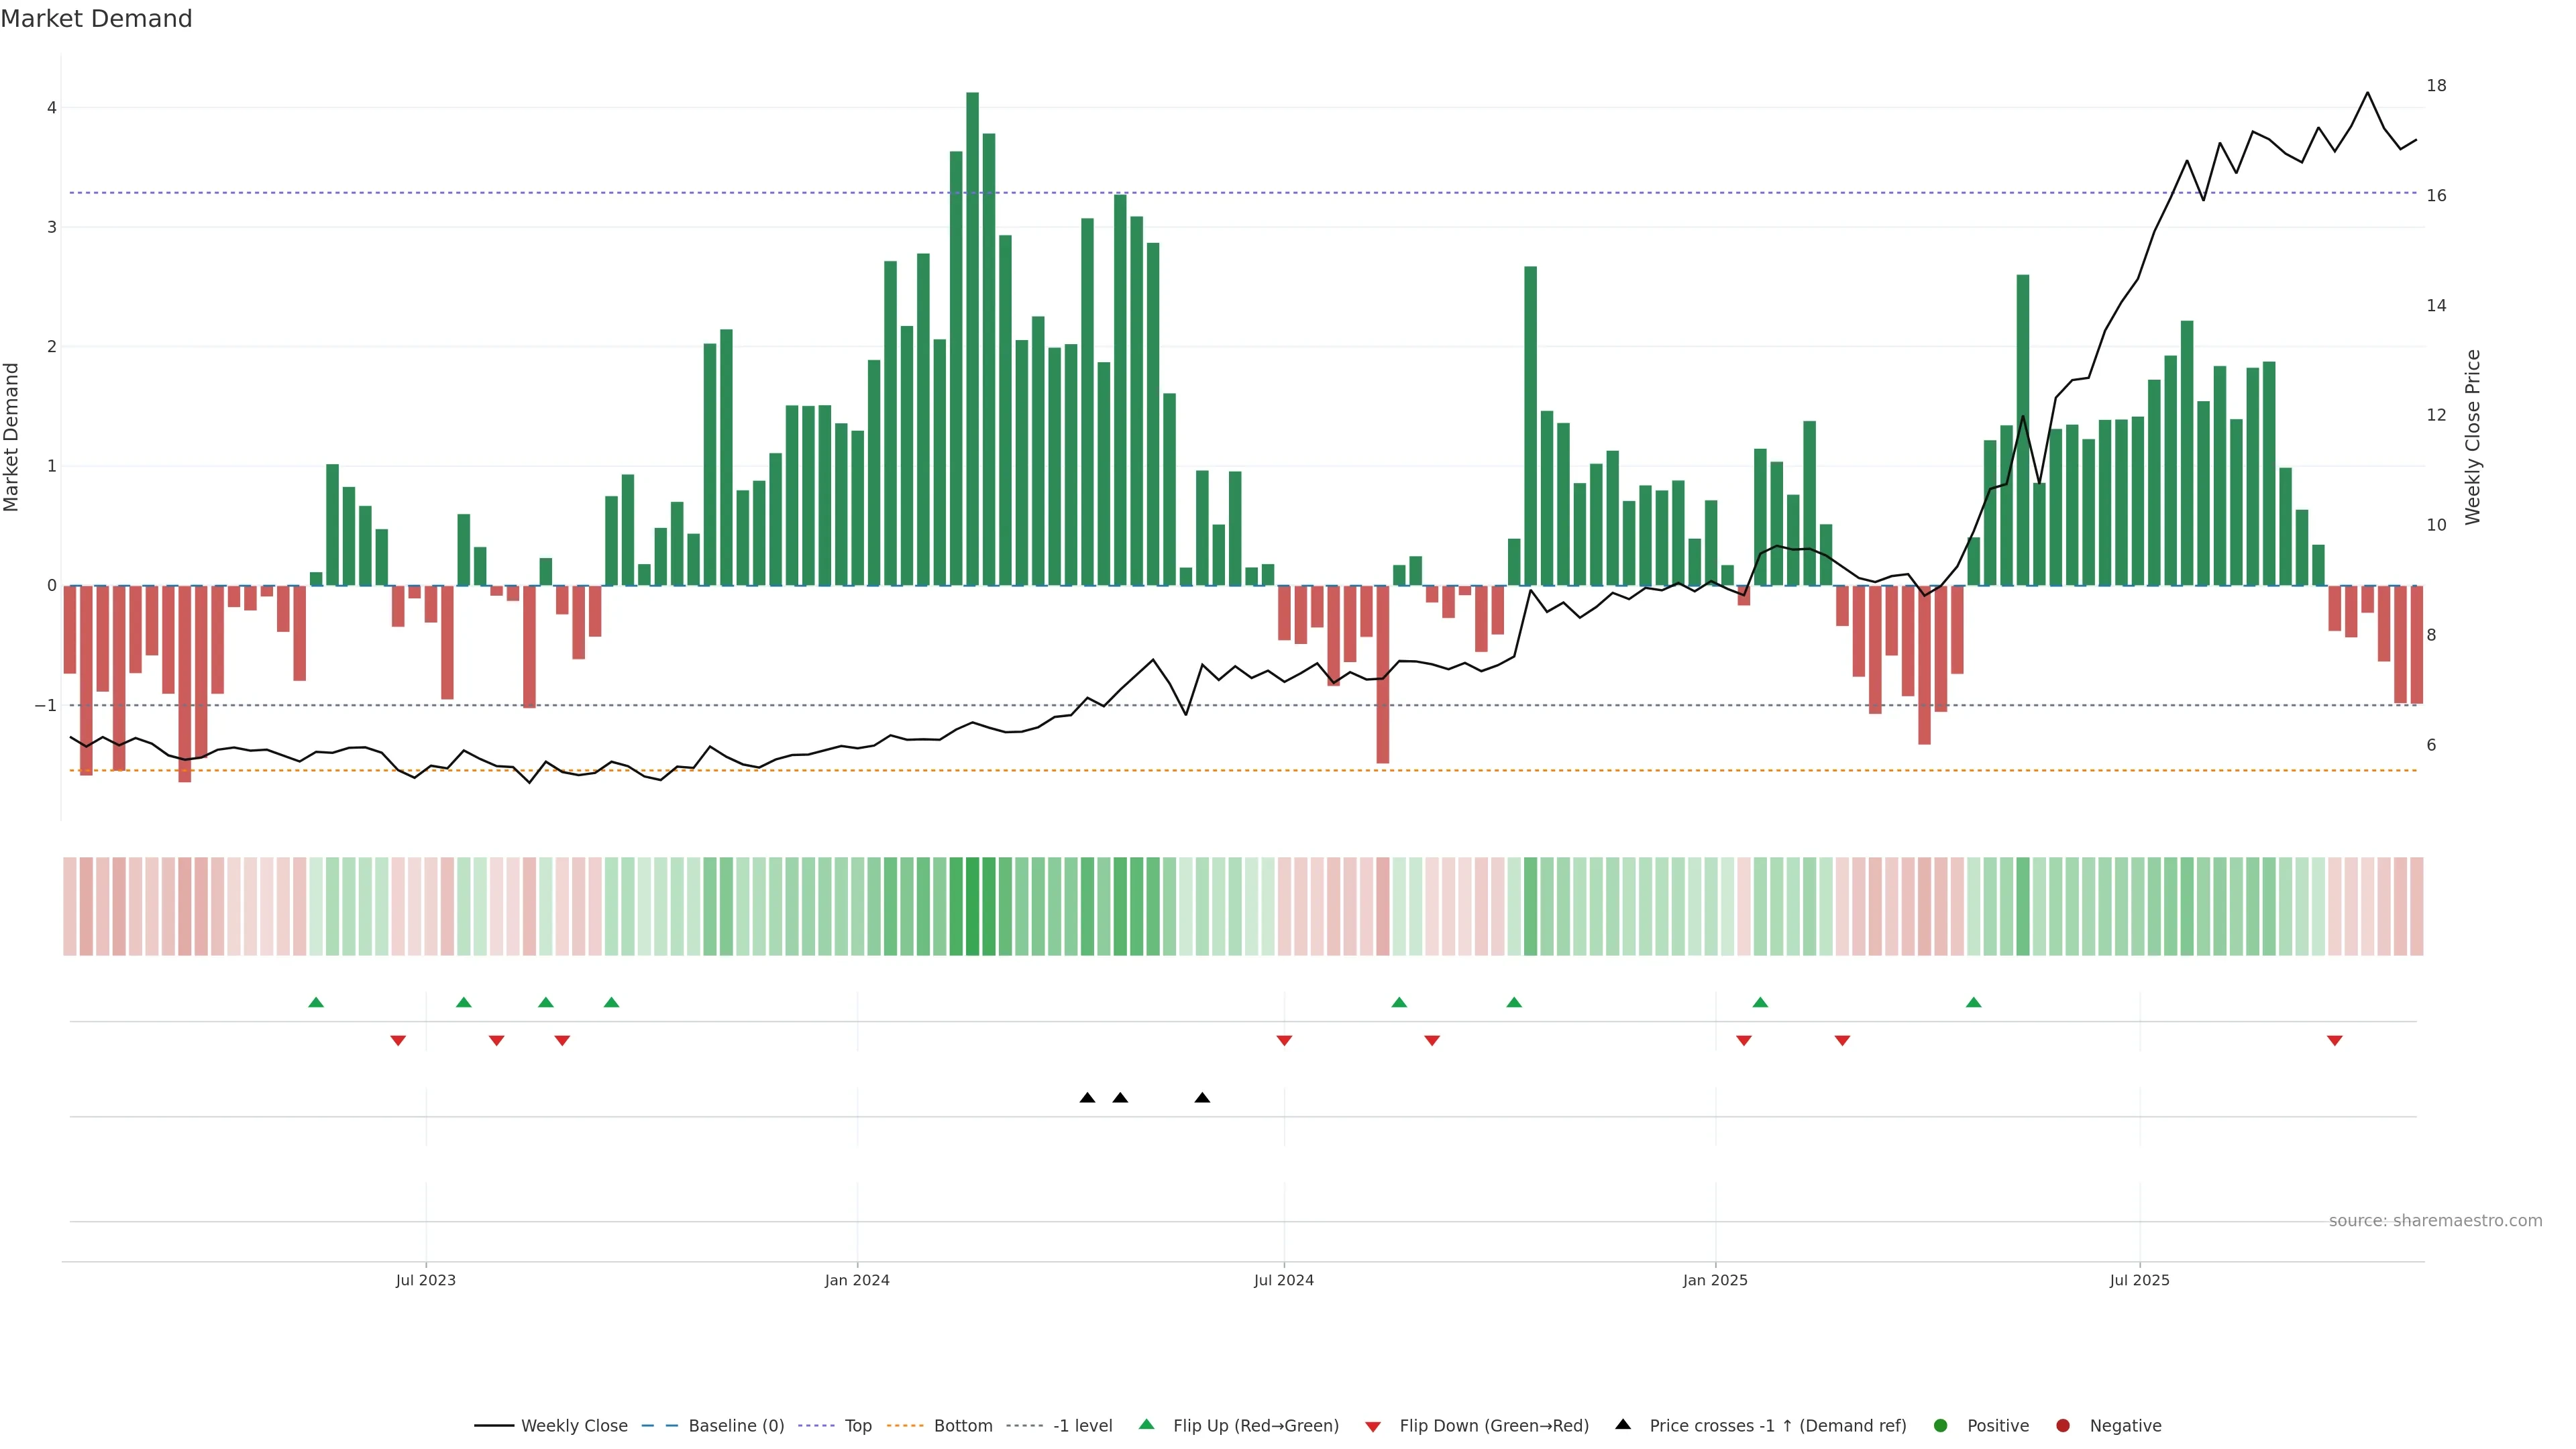
Task: Click the first green flip-up marker
Action: [x=316, y=1002]
